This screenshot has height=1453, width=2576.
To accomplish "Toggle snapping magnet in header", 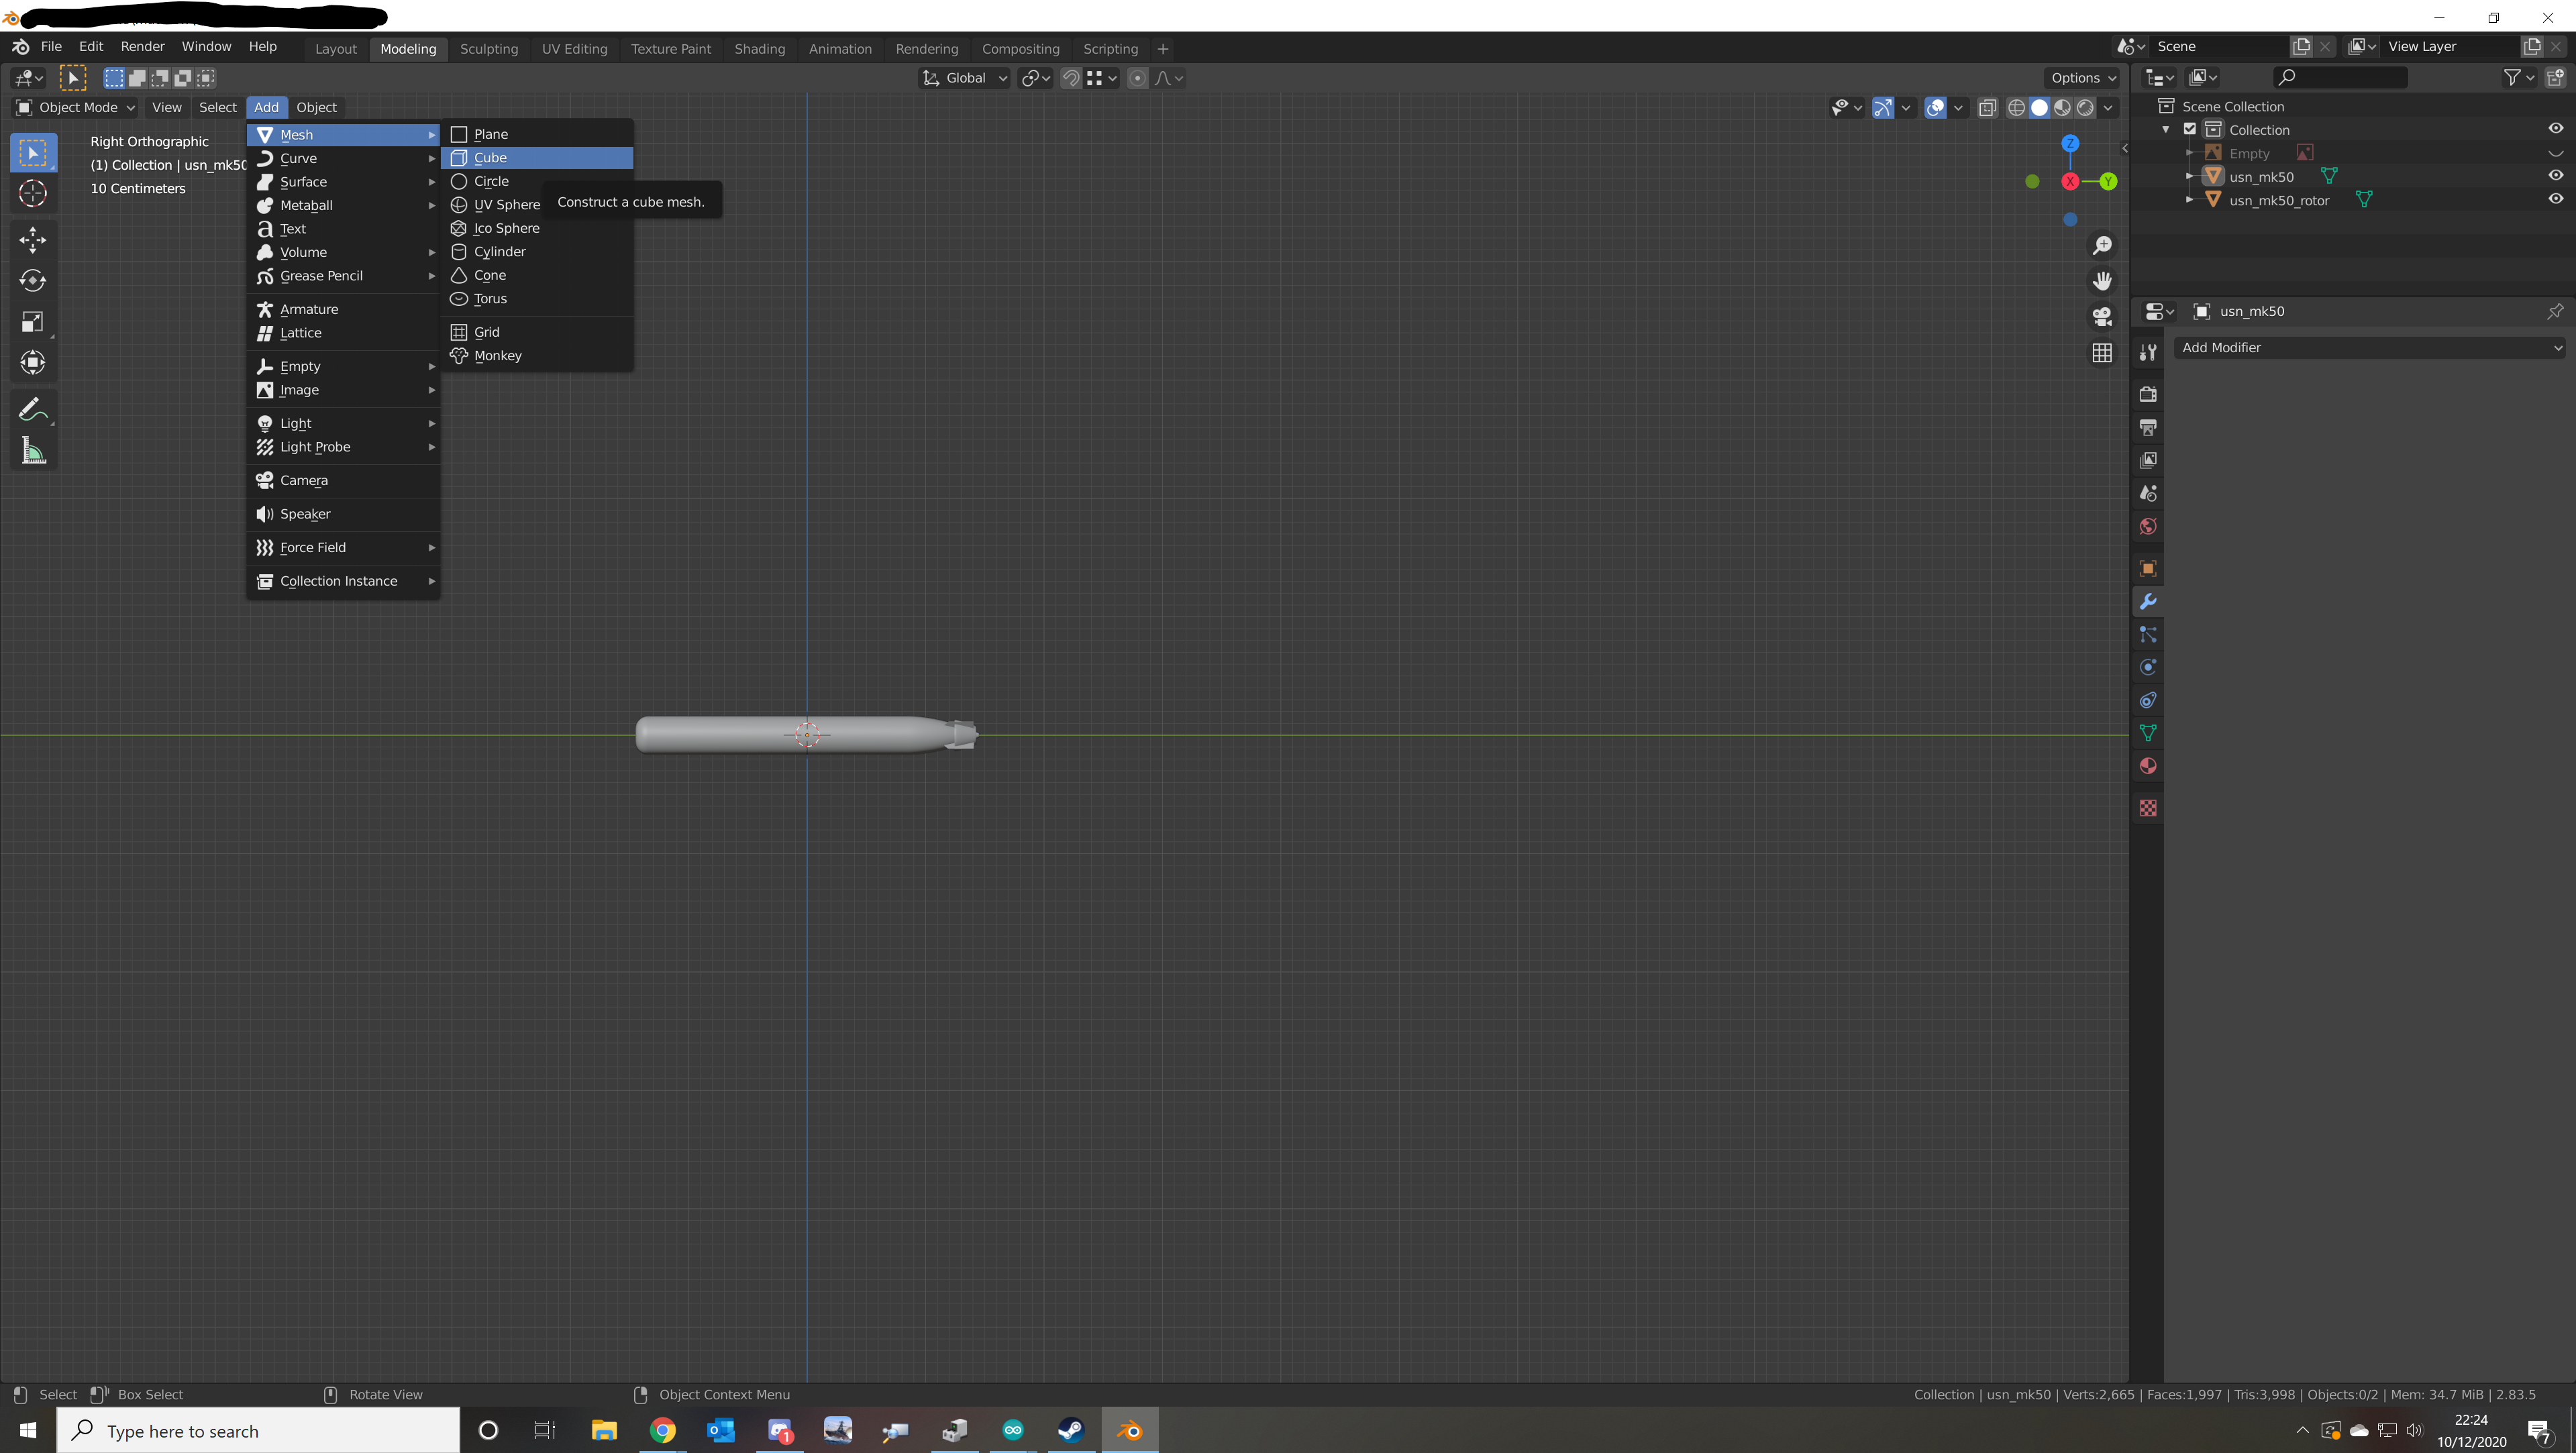I will [1071, 78].
